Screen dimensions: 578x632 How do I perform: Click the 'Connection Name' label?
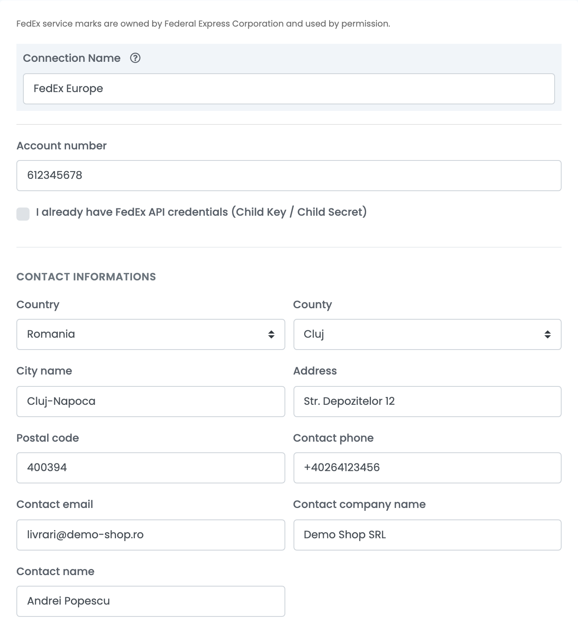point(72,58)
